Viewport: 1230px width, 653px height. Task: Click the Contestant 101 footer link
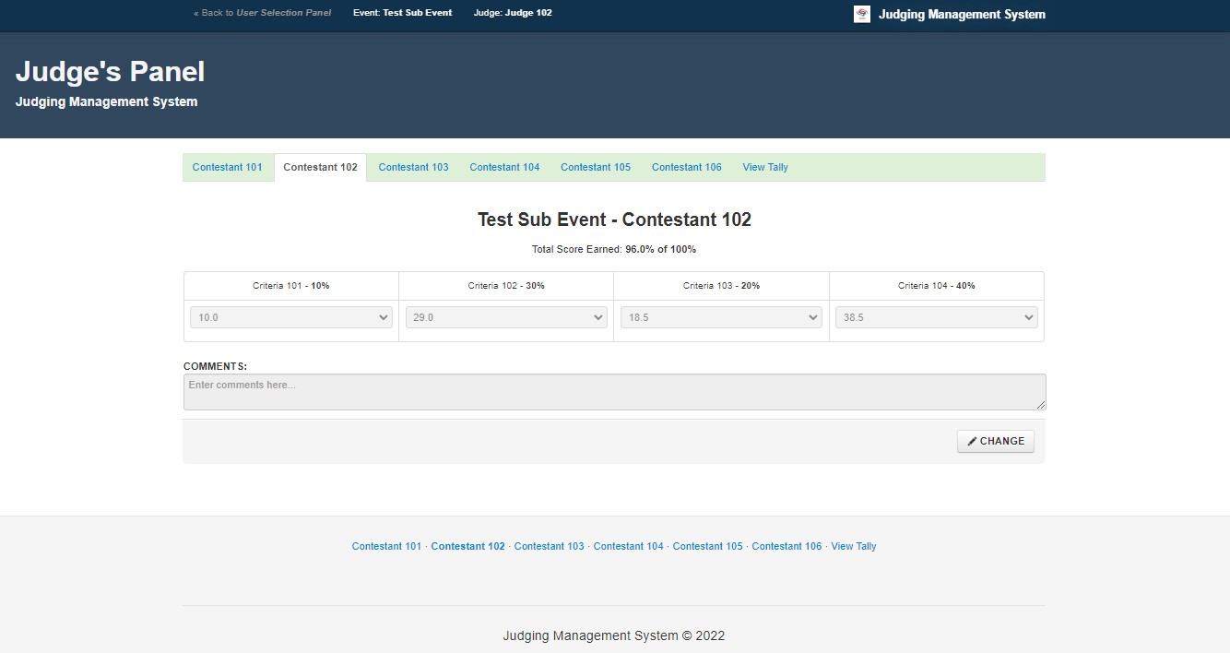[386, 547]
